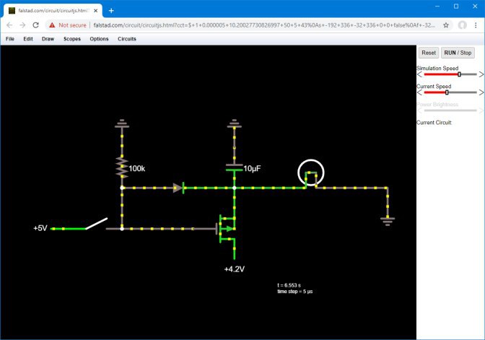This screenshot has height=340, width=485.
Task: Click the ground symbol above the resistor
Action: point(122,123)
